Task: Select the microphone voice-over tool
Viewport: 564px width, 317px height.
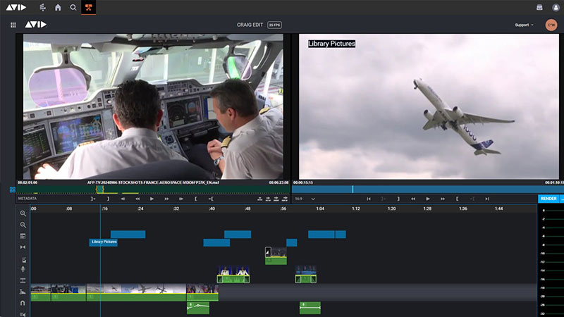Action: coord(23,269)
